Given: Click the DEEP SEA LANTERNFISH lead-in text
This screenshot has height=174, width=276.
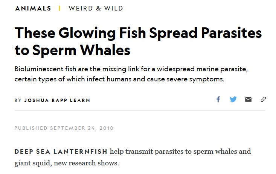Looking at the screenshot, I should (x=61, y=151).
